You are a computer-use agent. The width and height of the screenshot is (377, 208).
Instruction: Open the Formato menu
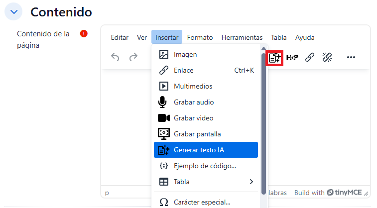(200, 37)
